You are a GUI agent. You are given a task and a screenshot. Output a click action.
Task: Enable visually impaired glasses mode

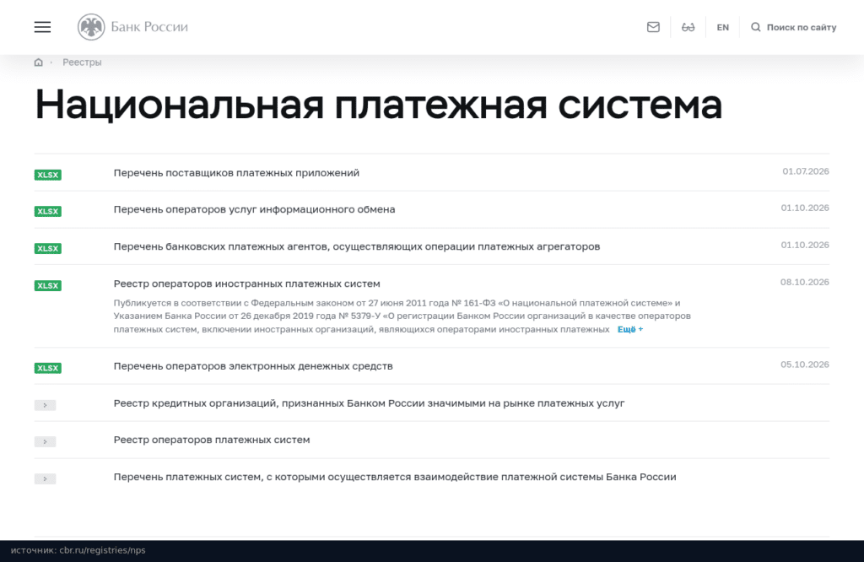(x=688, y=27)
